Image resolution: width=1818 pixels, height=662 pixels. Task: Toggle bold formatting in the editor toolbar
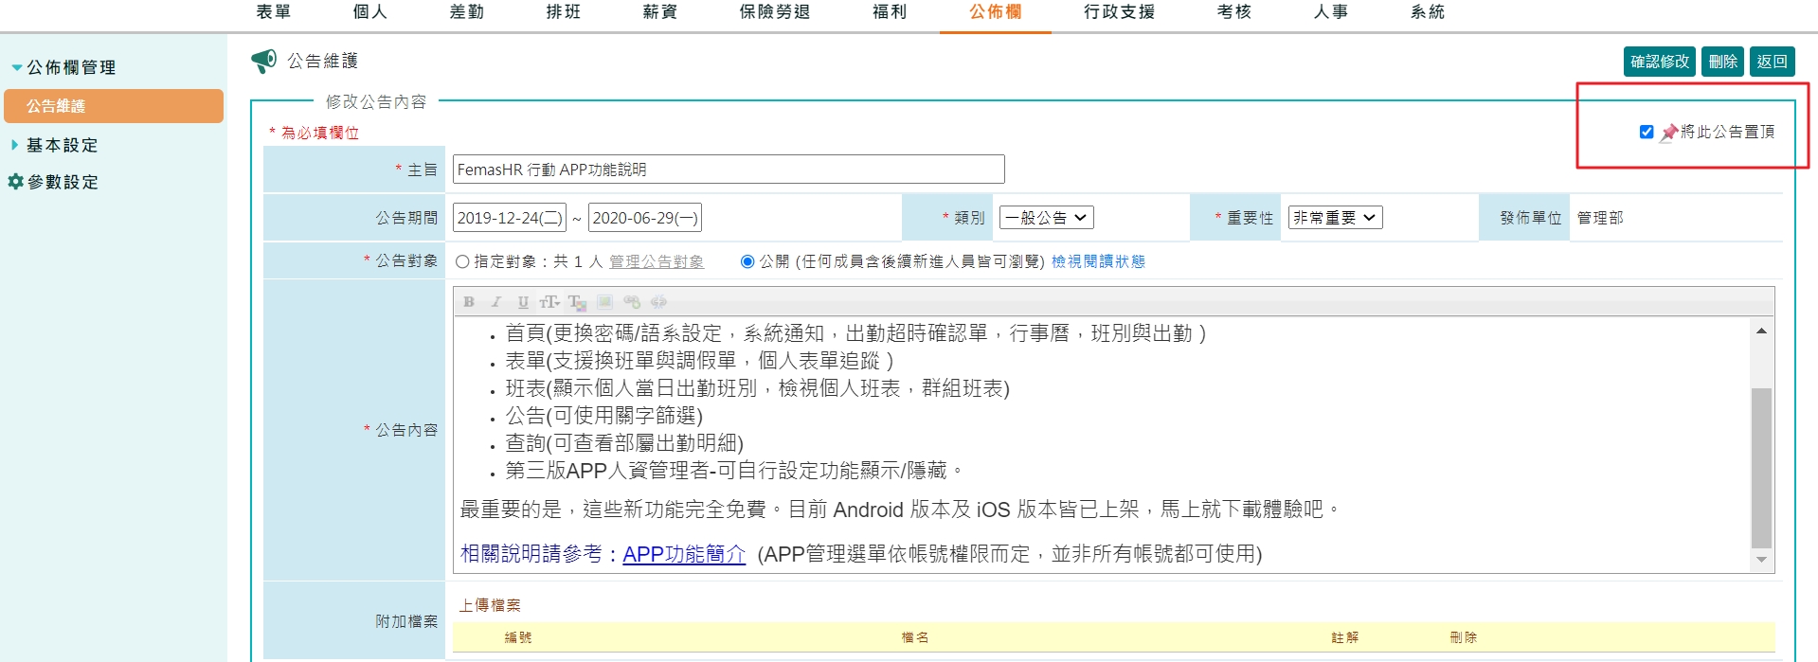point(469,302)
